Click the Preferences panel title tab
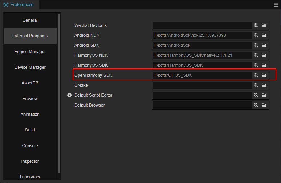The height and width of the screenshot is (183, 281). pyautogui.click(x=19, y=5)
